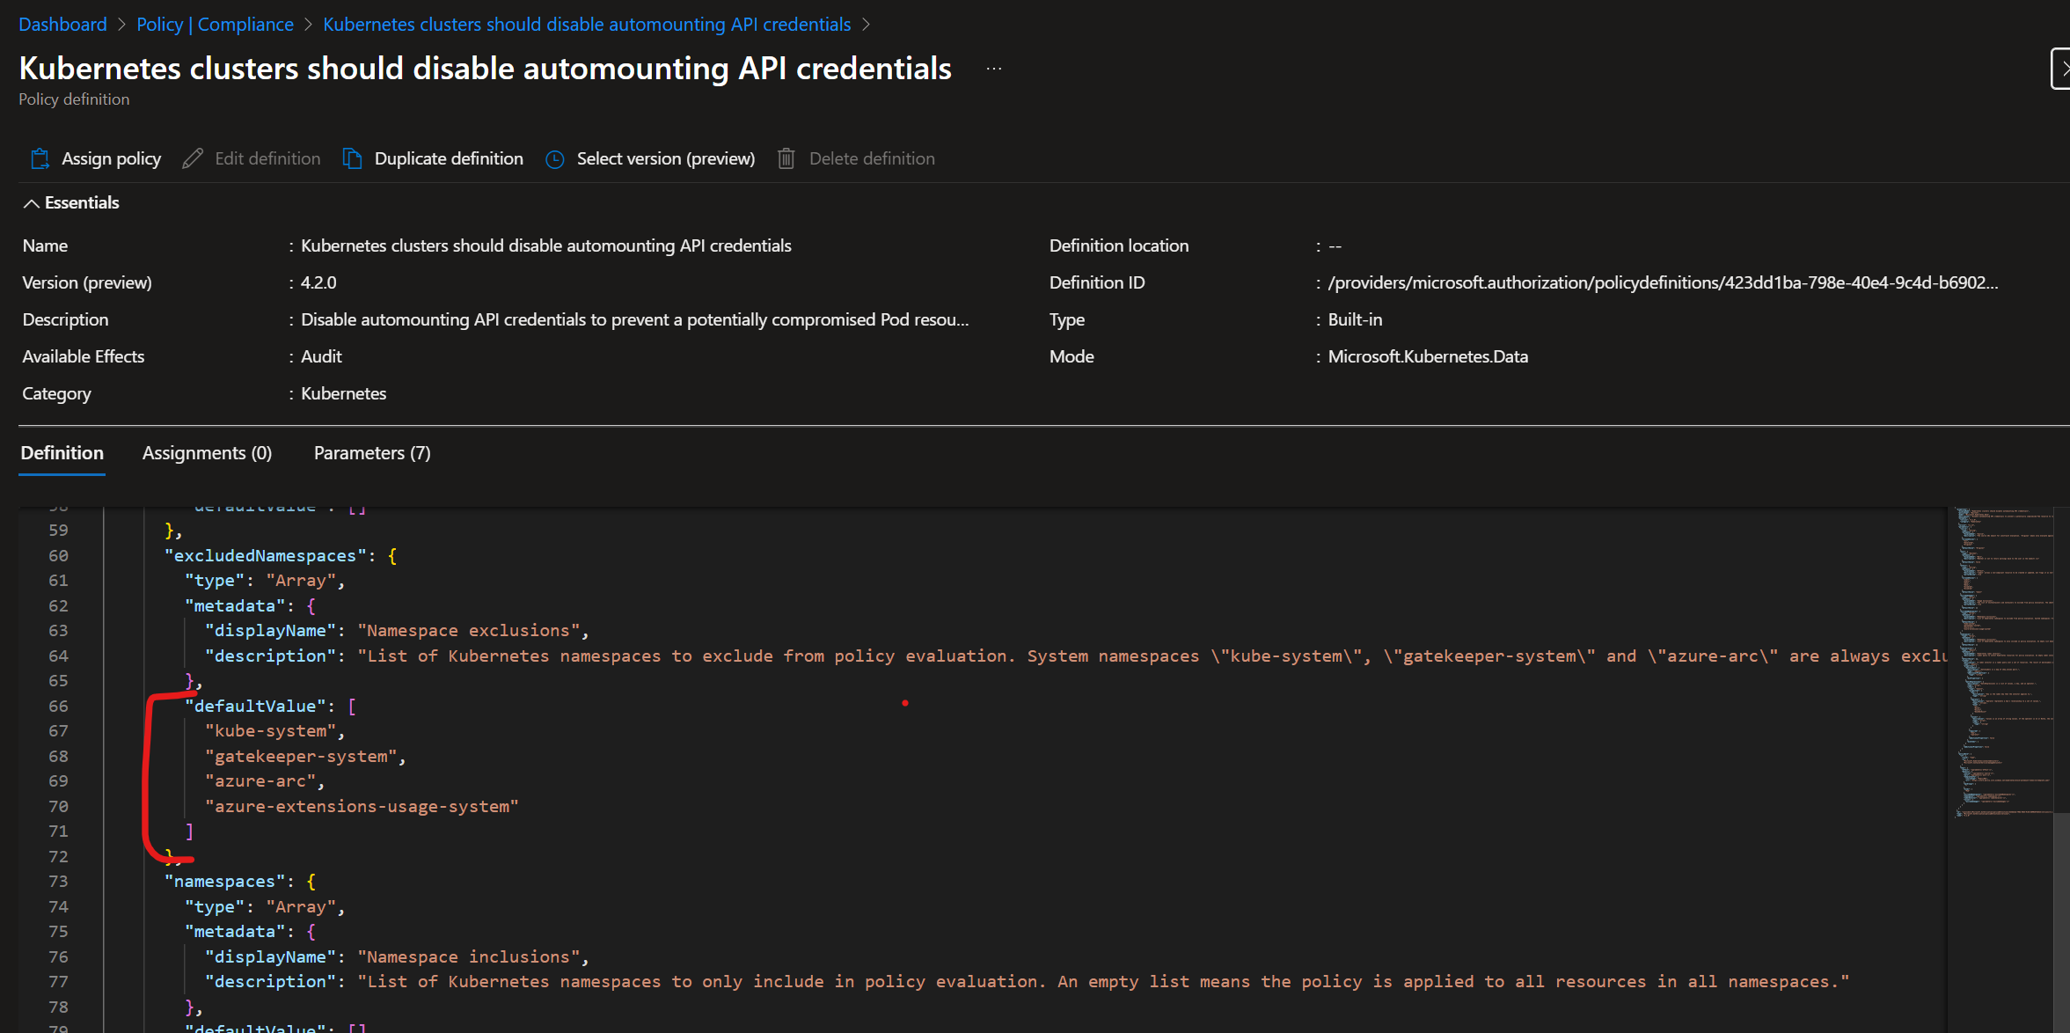2070x1033 pixels.
Task: Click the Kubernetes category value
Action: 343,393
